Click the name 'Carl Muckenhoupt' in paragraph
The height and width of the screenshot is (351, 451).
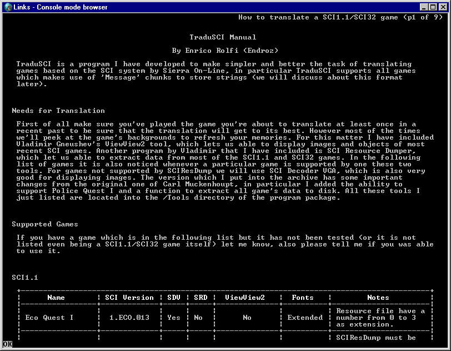pyautogui.click(x=198, y=184)
